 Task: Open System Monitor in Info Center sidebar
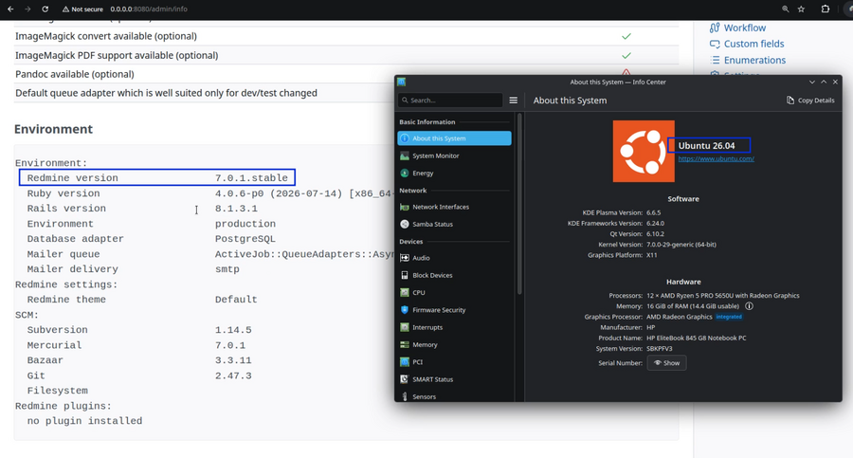[454, 156]
